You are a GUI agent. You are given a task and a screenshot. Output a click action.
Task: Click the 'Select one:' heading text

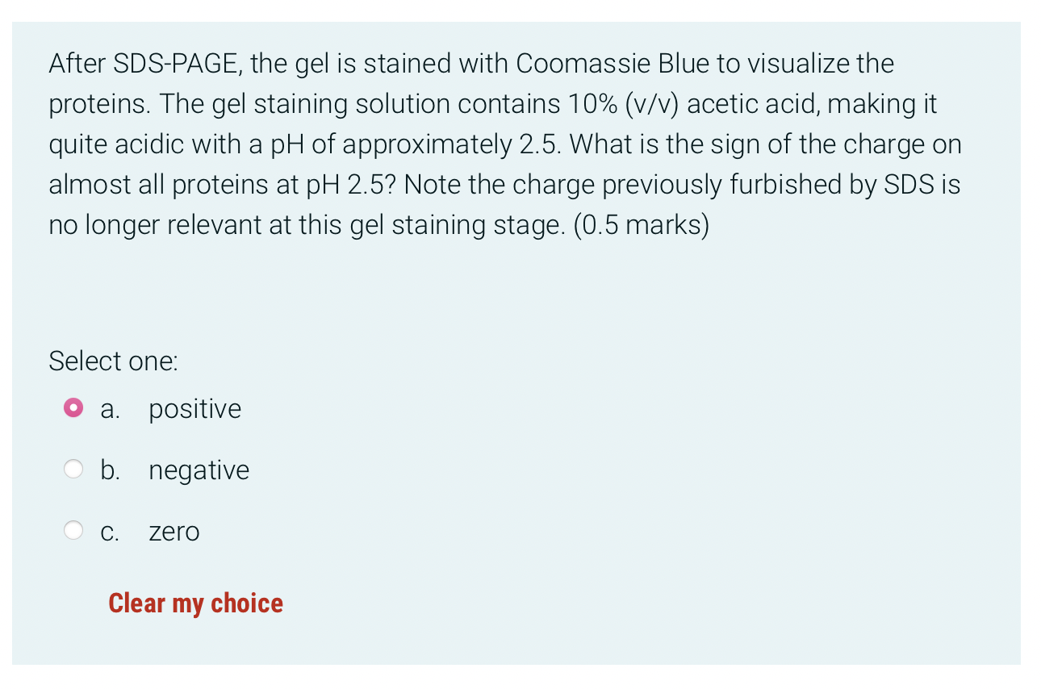pos(113,361)
